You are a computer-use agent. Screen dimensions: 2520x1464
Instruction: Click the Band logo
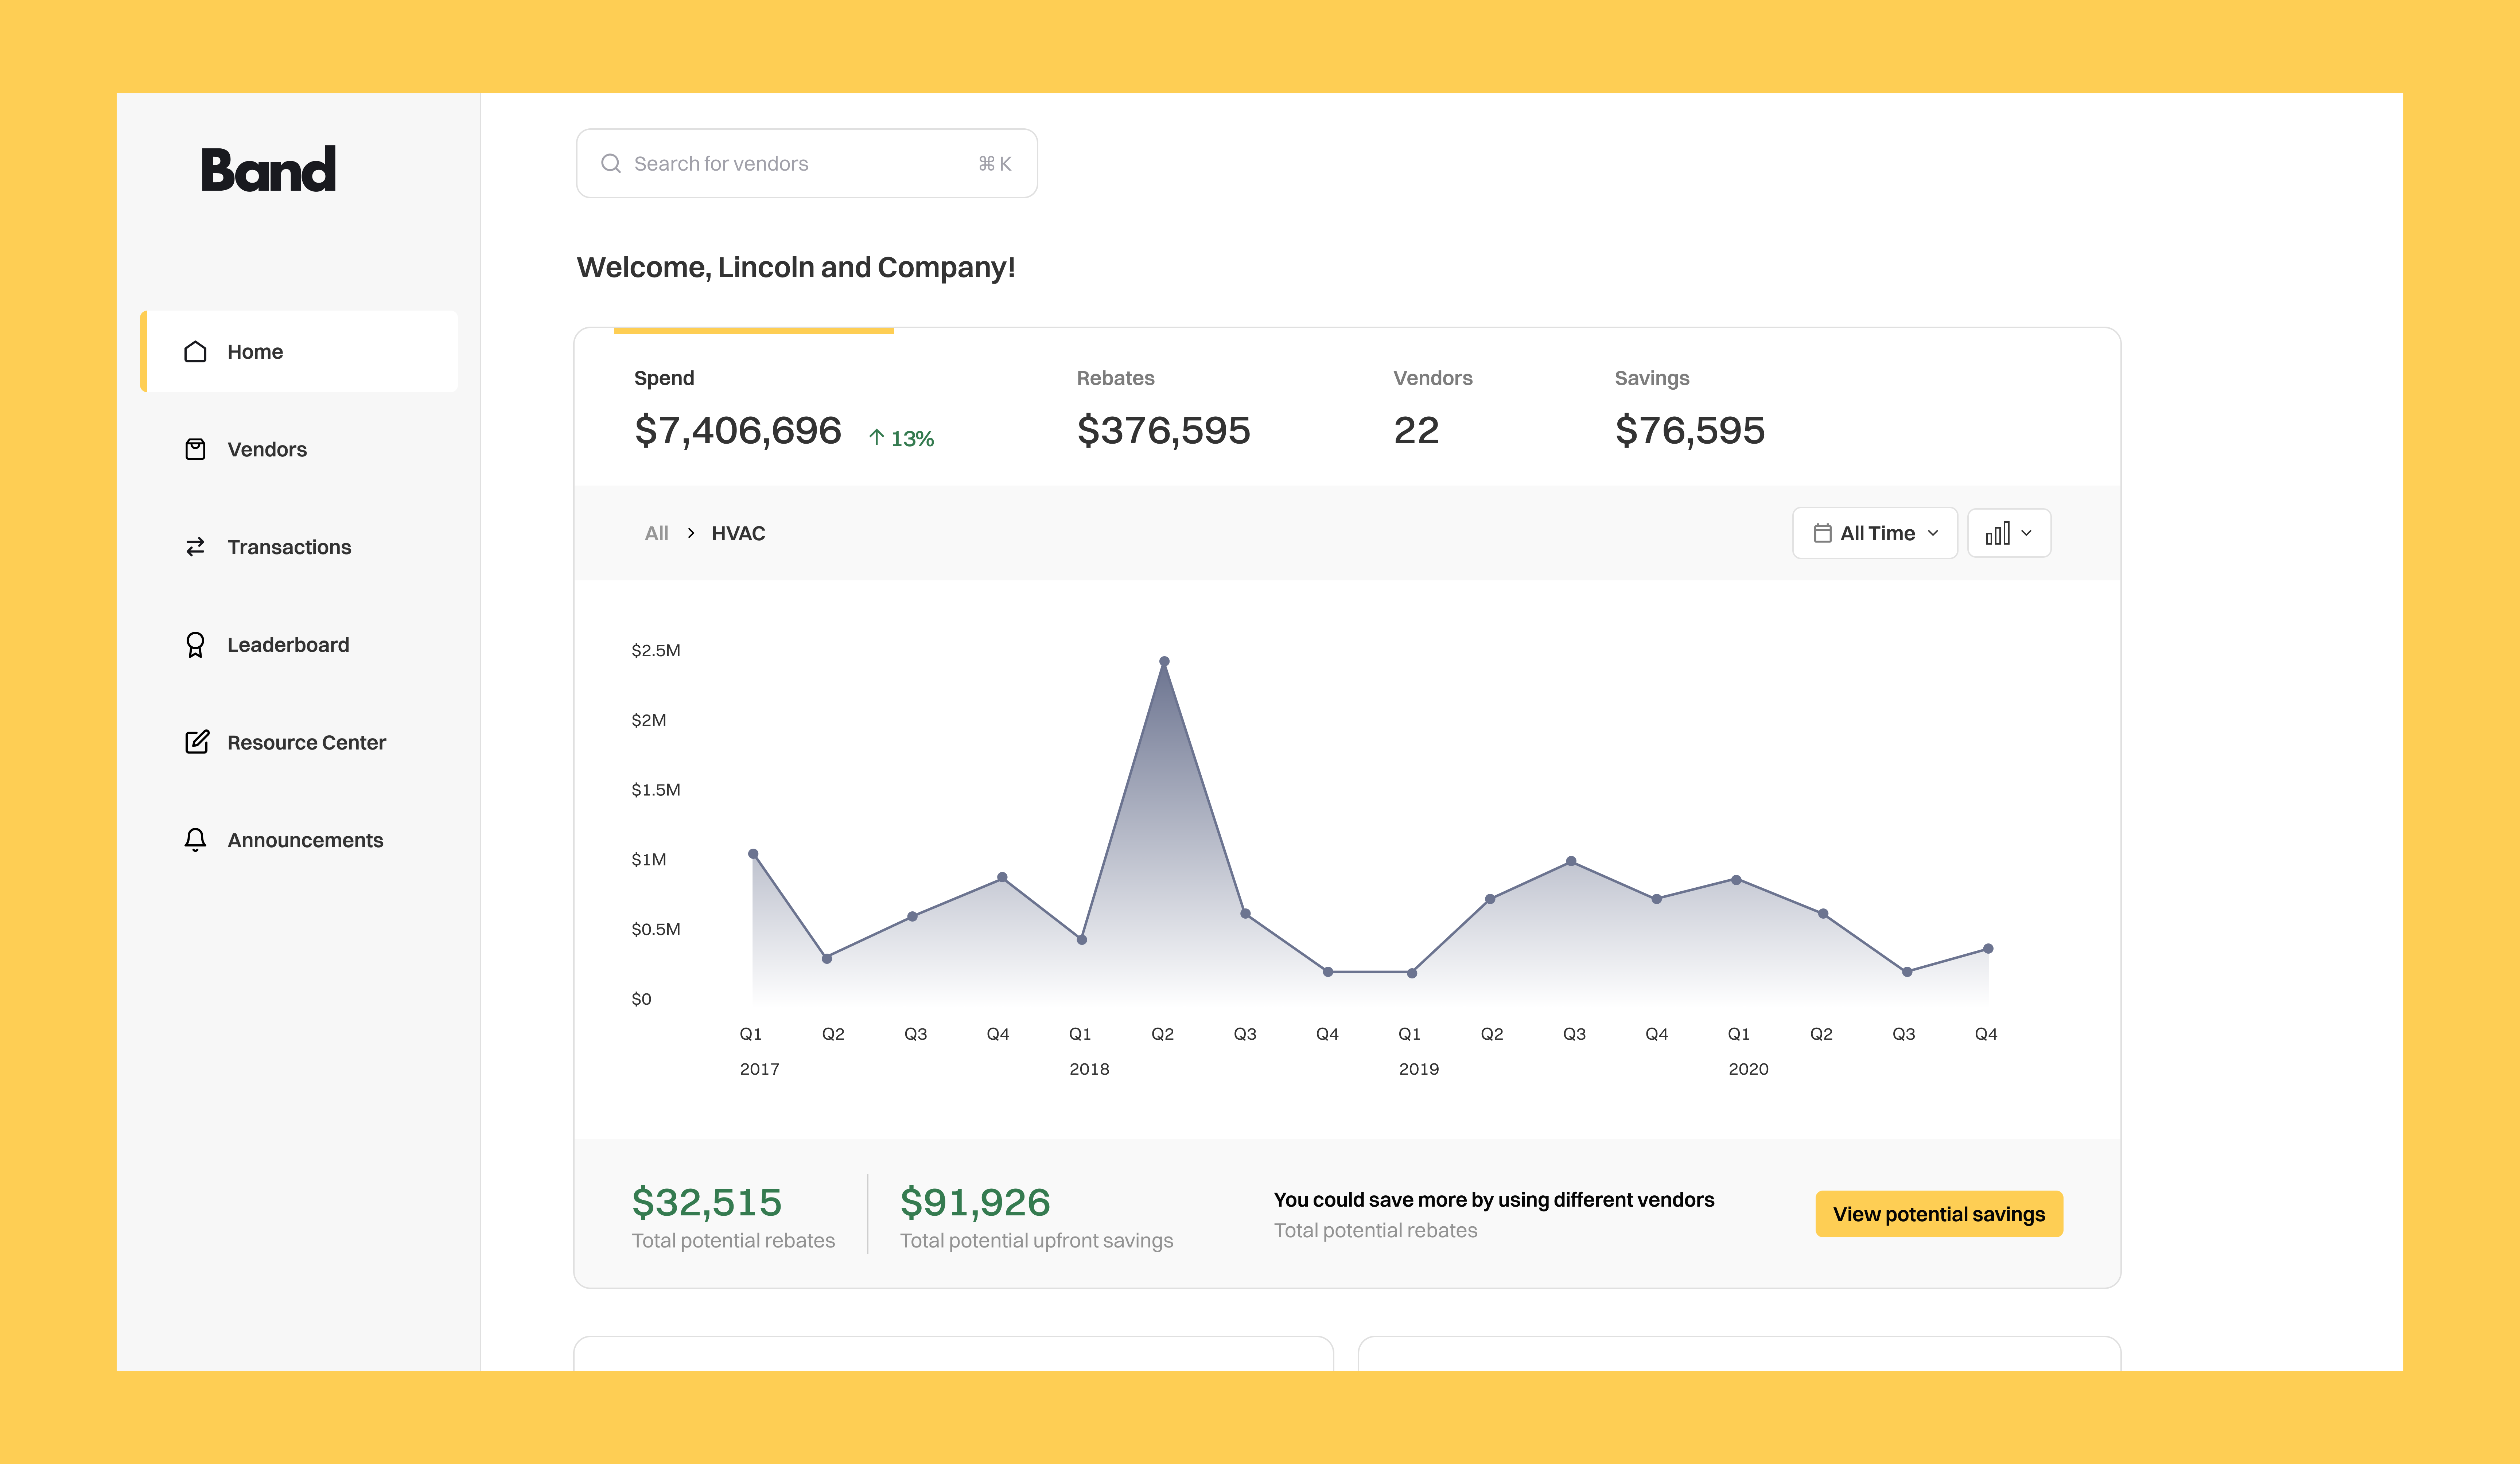pyautogui.click(x=268, y=170)
